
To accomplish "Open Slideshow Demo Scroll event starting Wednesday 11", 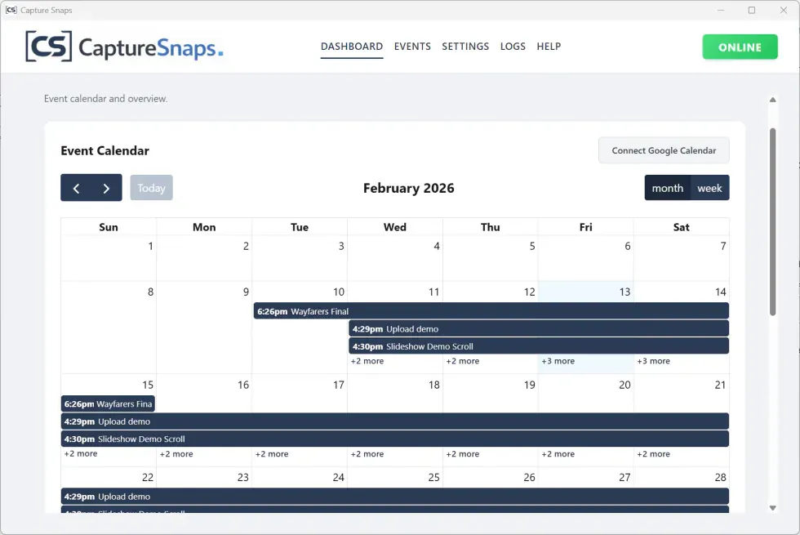I will tap(539, 346).
